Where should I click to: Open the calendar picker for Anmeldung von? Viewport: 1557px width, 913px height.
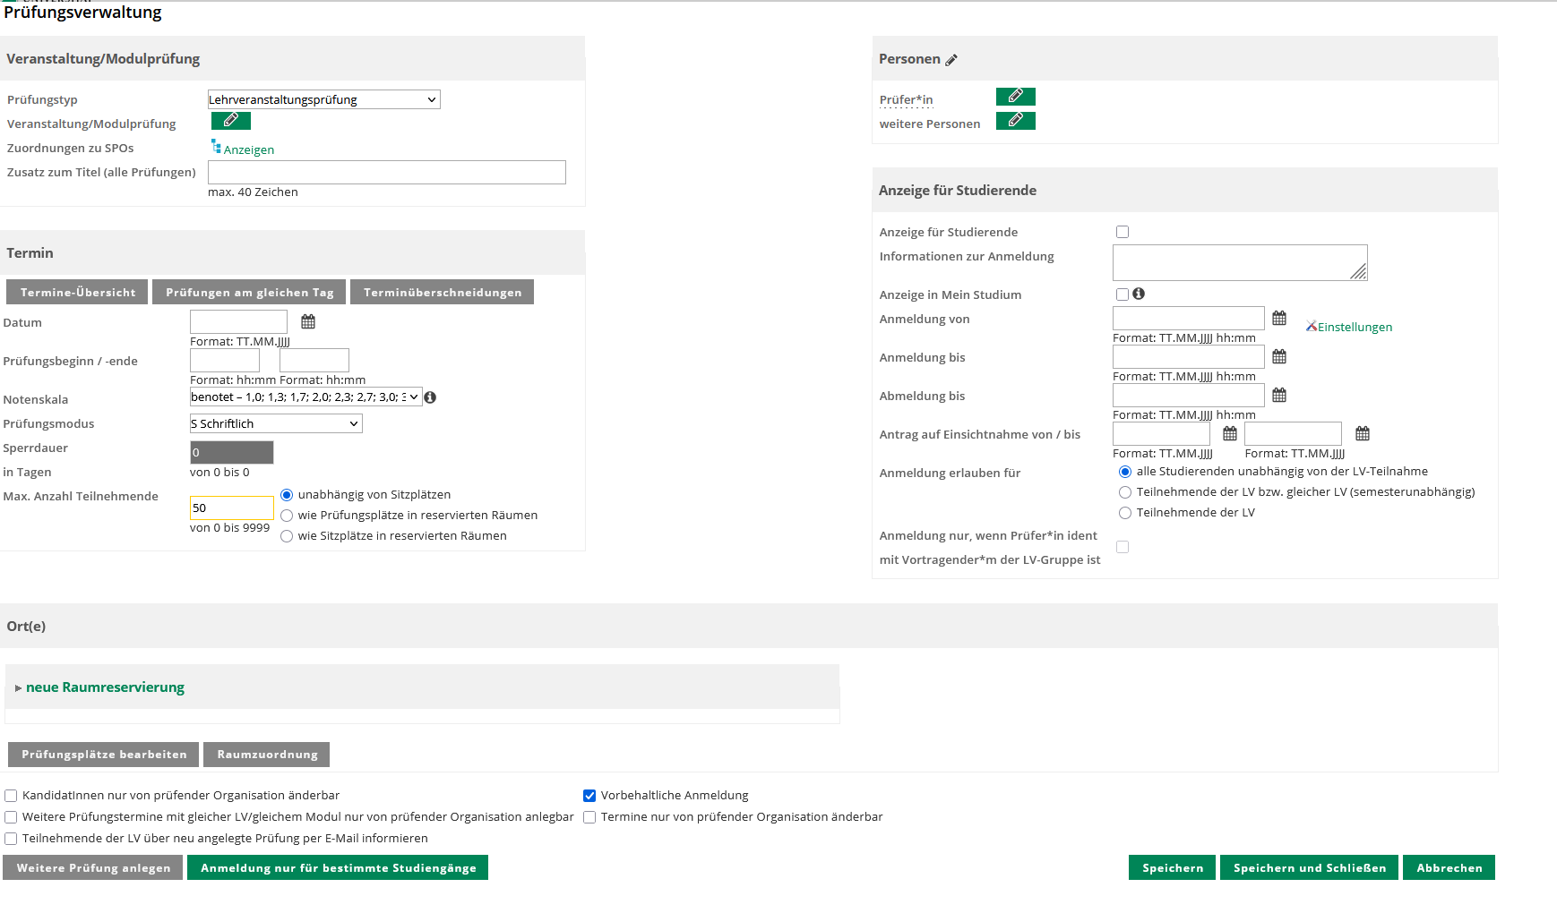point(1279,319)
